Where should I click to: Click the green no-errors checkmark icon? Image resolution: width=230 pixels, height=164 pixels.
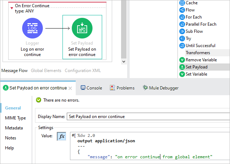click(39, 100)
